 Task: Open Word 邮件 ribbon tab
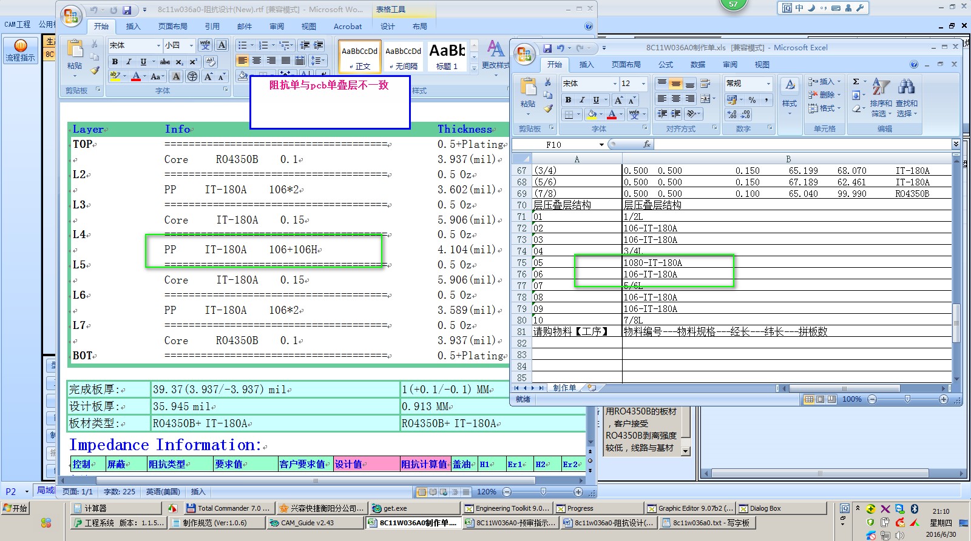[x=245, y=26]
